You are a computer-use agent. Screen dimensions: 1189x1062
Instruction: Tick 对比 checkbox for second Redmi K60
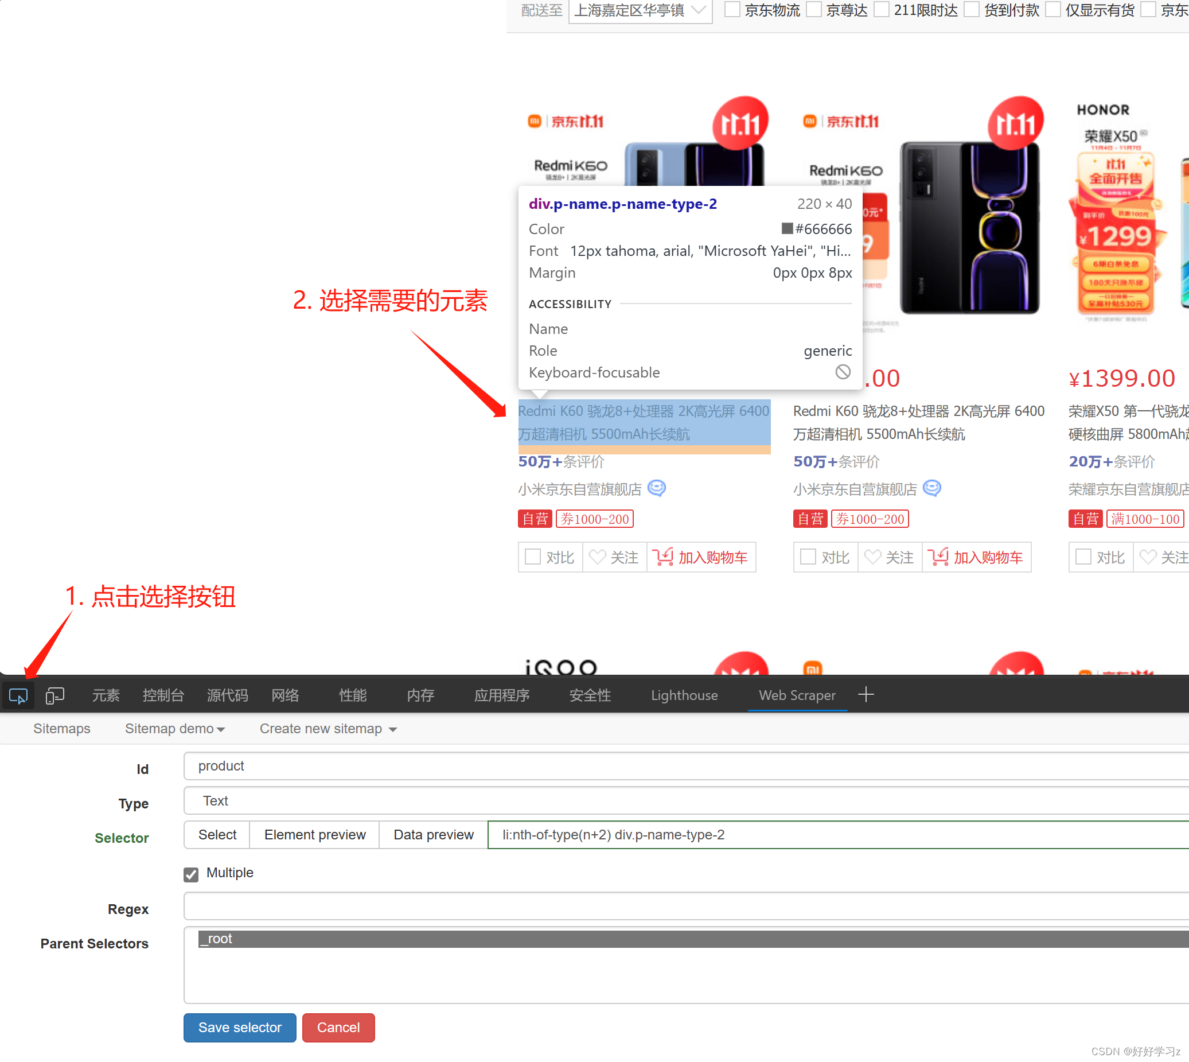tap(808, 557)
